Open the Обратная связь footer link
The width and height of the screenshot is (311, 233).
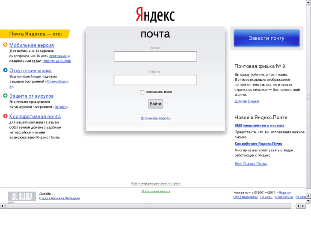click(x=246, y=197)
